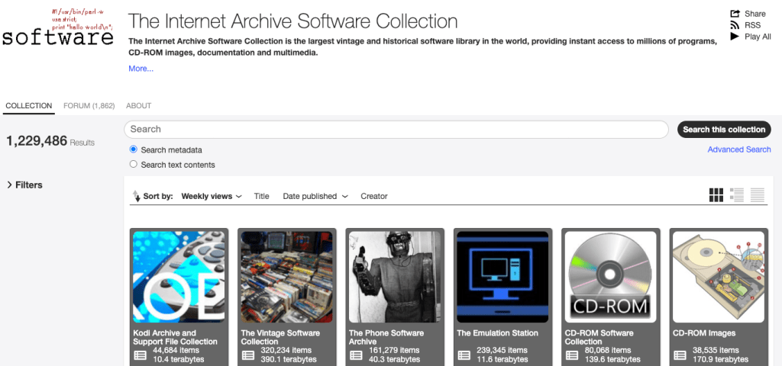
Task: Switch to compact list view icon
Action: coord(758,195)
